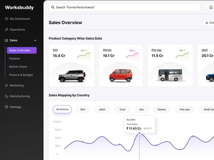Click the blue eSUV car image
This screenshot has width=214, height=160.
click(210, 78)
